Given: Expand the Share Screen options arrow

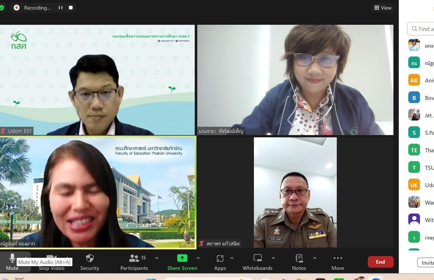Looking at the screenshot, I should pos(198,258).
